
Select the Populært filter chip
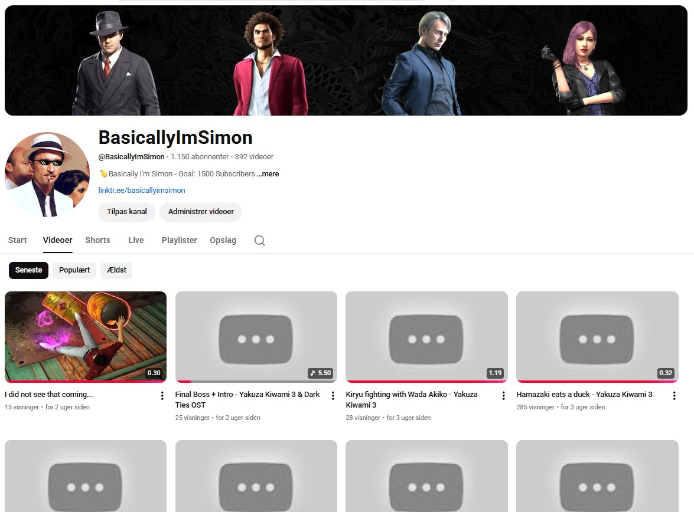tap(74, 270)
